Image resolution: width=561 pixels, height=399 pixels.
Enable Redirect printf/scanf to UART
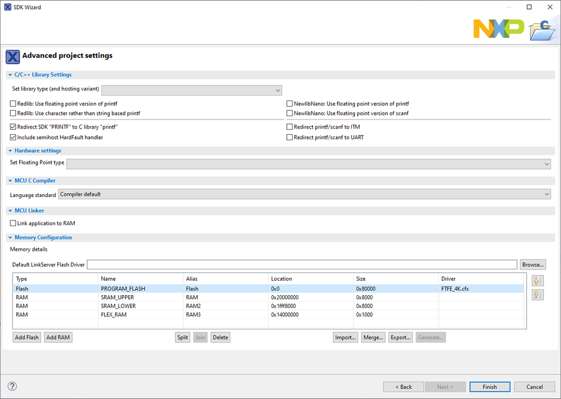tap(290, 137)
